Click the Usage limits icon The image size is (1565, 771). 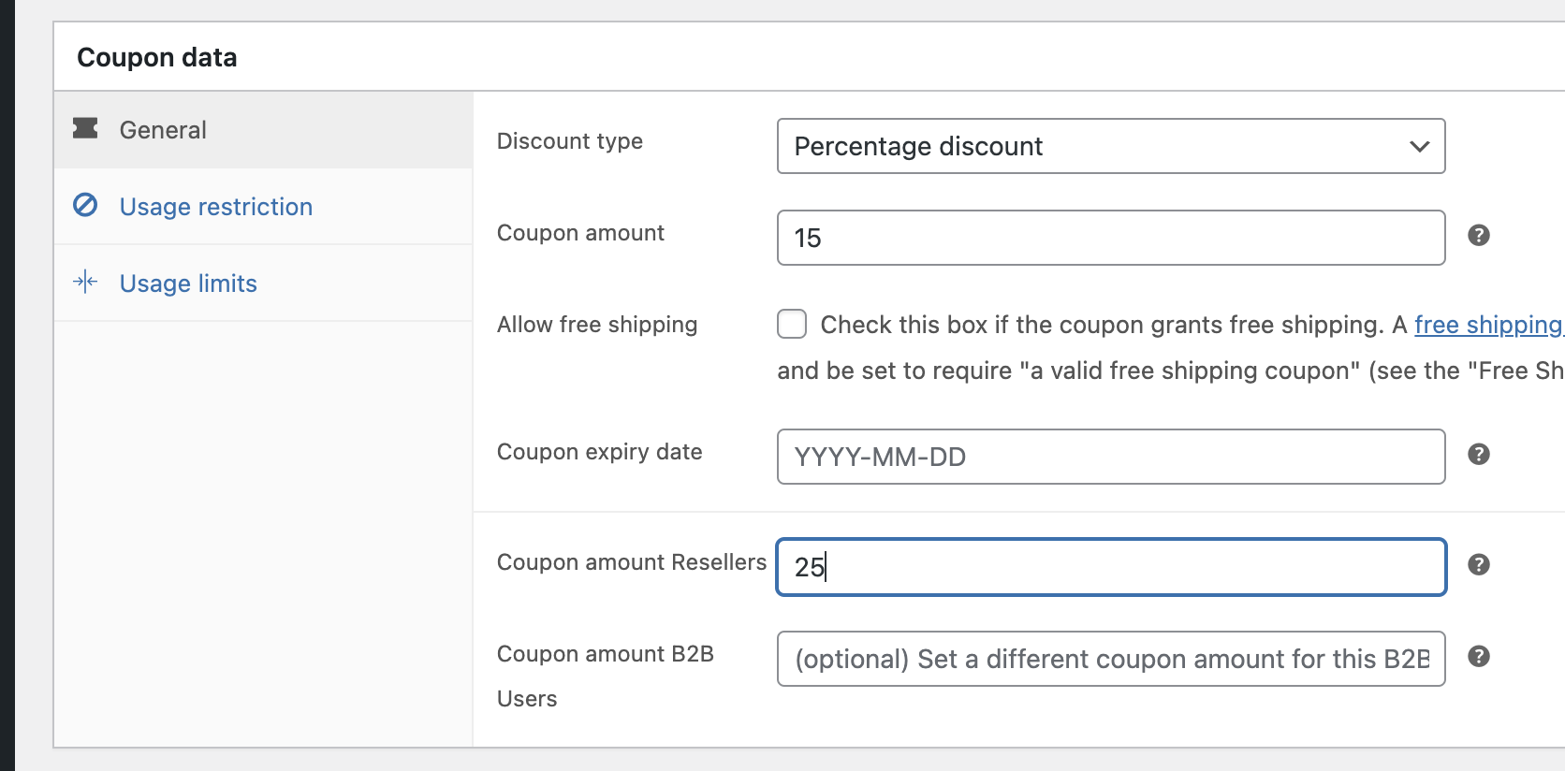[85, 282]
